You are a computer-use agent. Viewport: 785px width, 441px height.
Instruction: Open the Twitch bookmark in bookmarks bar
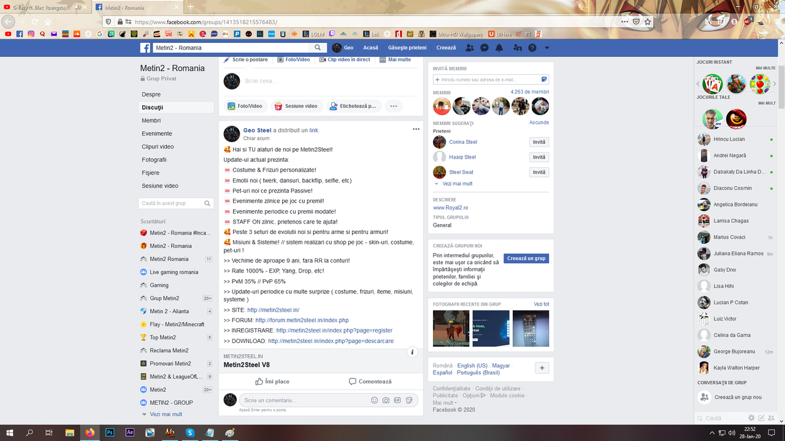332,34
